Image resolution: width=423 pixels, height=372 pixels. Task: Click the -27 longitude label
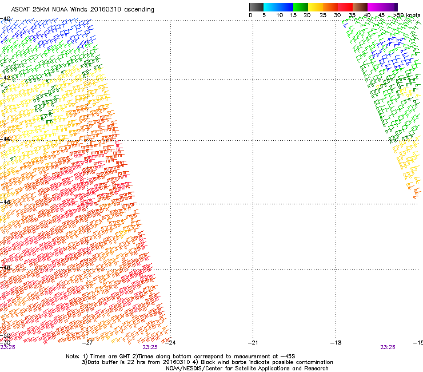tap(87, 343)
